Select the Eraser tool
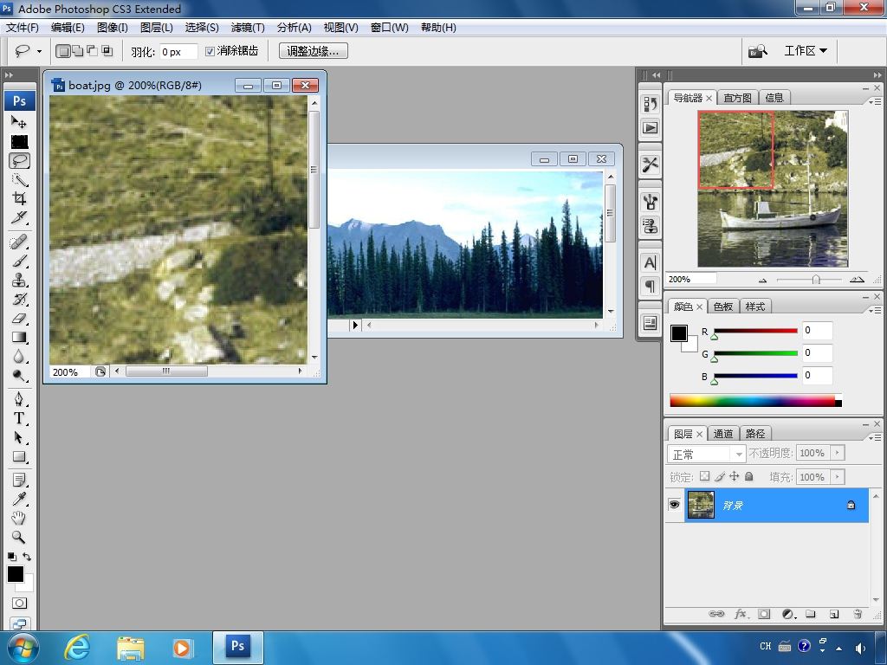 click(19, 319)
